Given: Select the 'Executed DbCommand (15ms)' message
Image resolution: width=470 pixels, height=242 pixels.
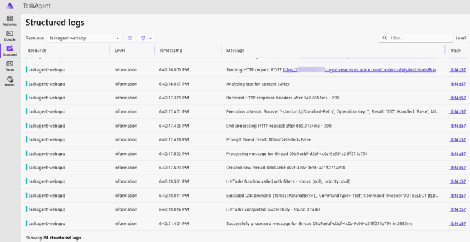Looking at the screenshot, I should click(x=332, y=196).
